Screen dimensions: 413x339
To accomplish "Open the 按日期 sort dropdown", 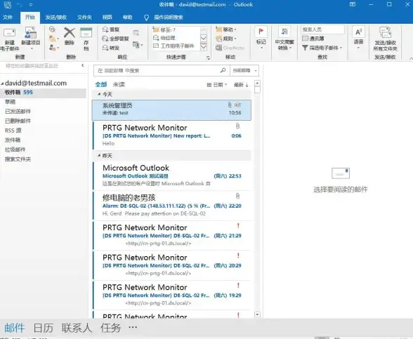I will click(216, 85).
